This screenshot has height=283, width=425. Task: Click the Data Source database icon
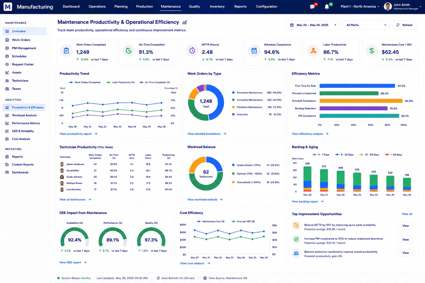pyautogui.click(x=205, y=278)
